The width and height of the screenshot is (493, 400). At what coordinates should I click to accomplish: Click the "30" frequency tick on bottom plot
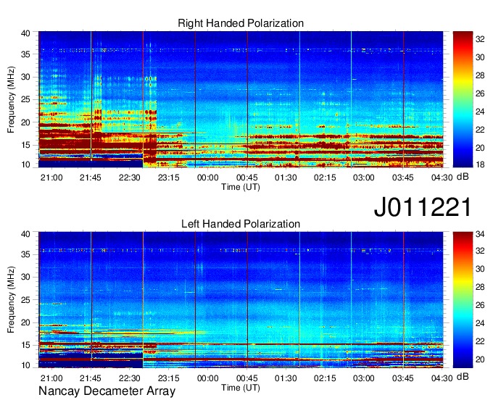point(25,277)
